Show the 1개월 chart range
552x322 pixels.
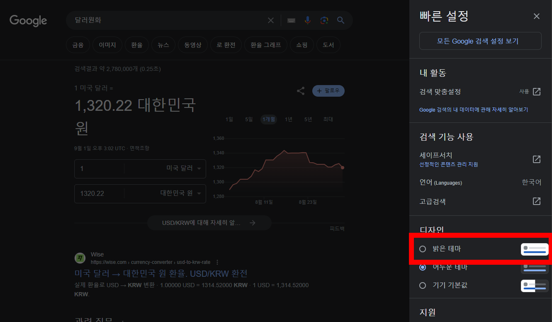pos(269,120)
